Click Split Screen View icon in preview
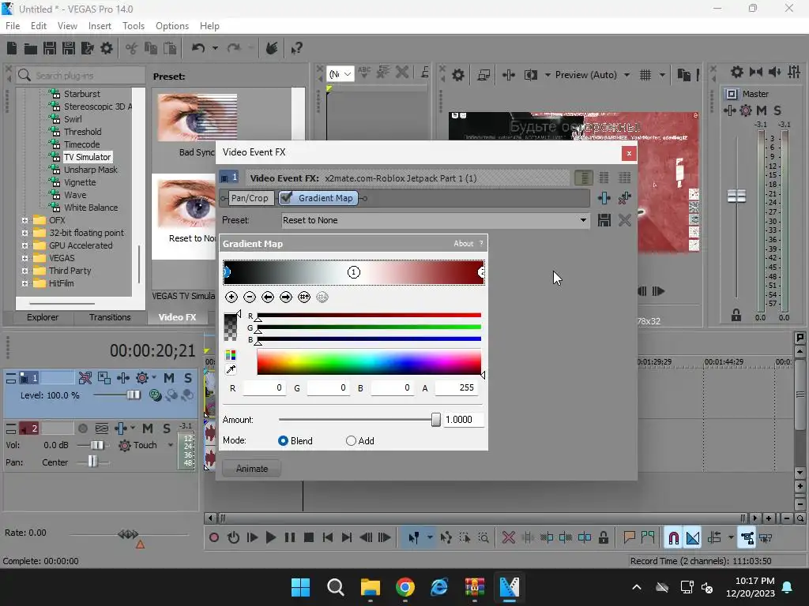Screen dimensions: 809x606 [530, 75]
